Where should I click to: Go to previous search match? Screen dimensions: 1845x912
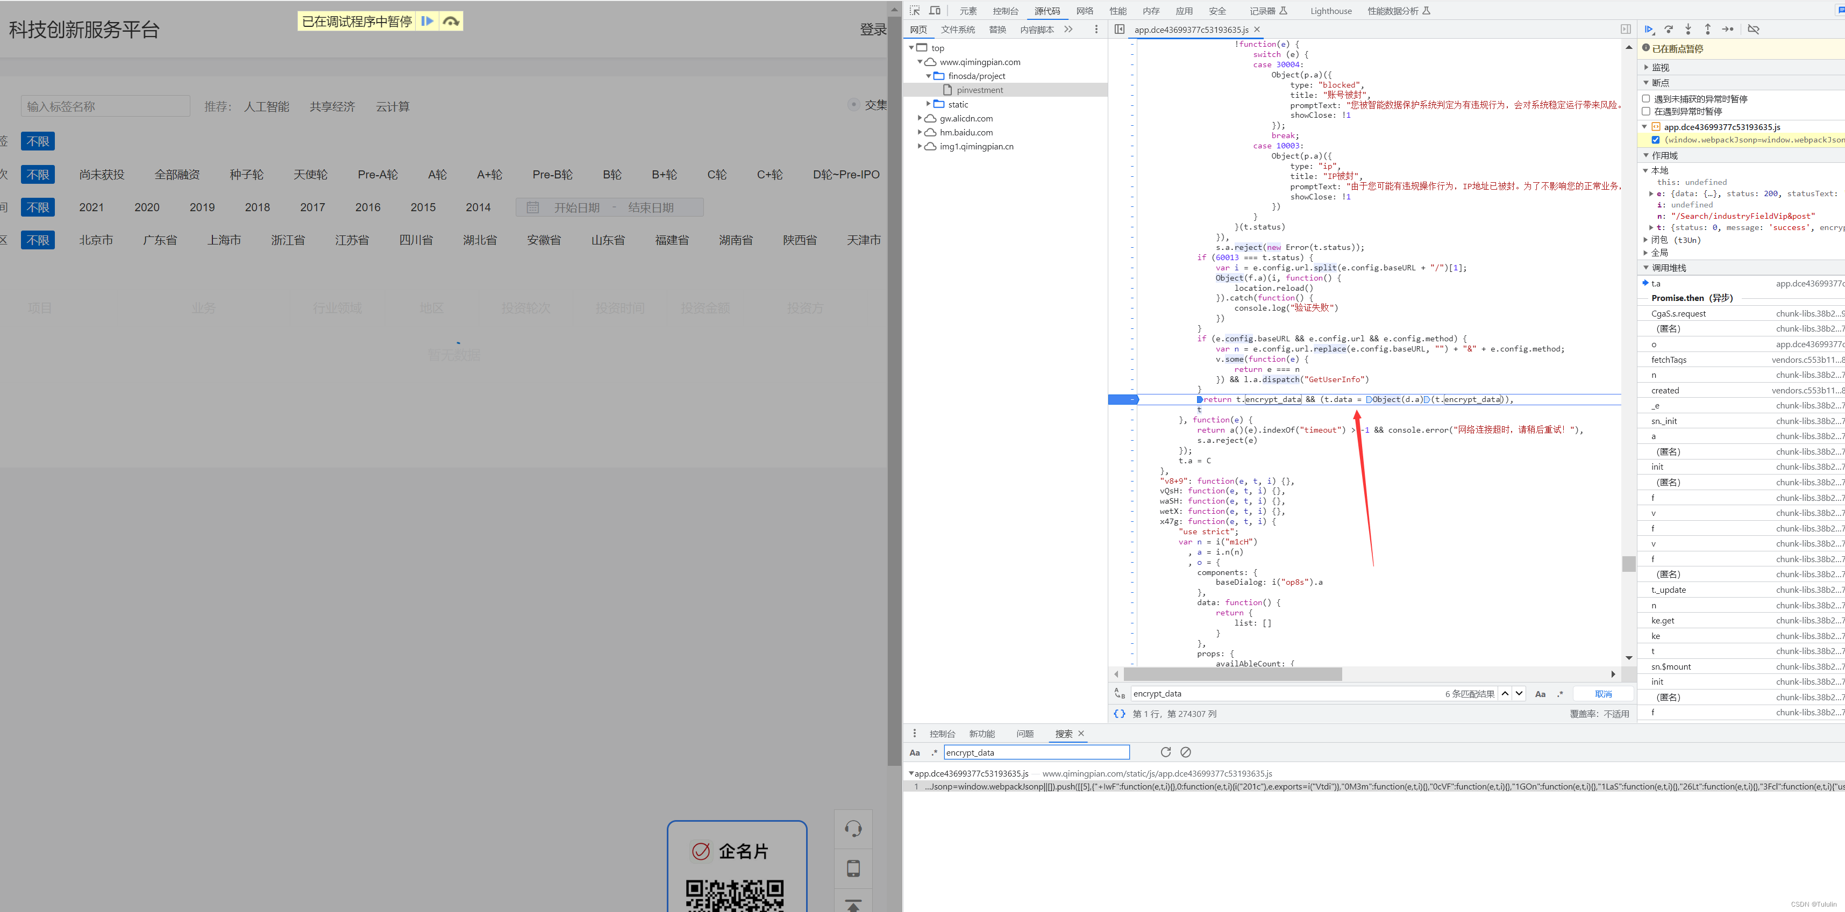point(1505,694)
